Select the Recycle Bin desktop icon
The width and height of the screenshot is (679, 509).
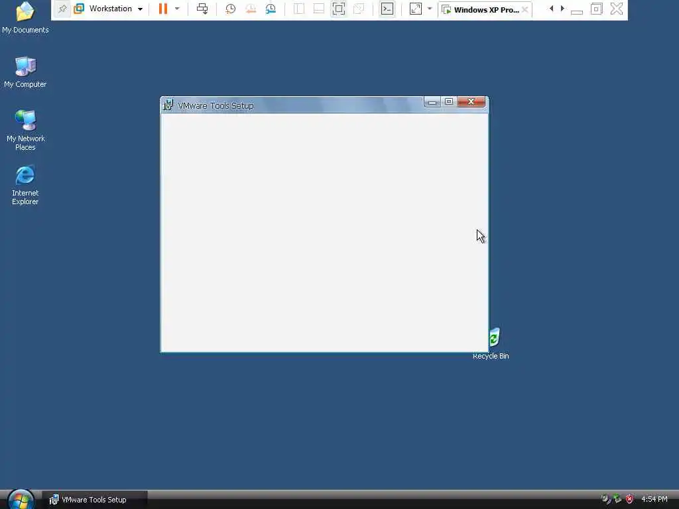click(x=491, y=343)
